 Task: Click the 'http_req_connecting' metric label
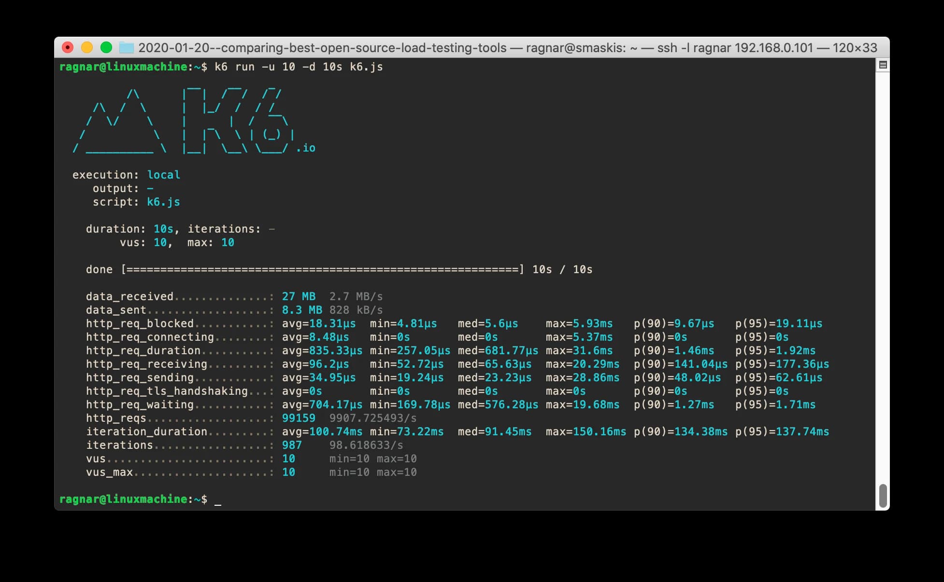(x=150, y=337)
